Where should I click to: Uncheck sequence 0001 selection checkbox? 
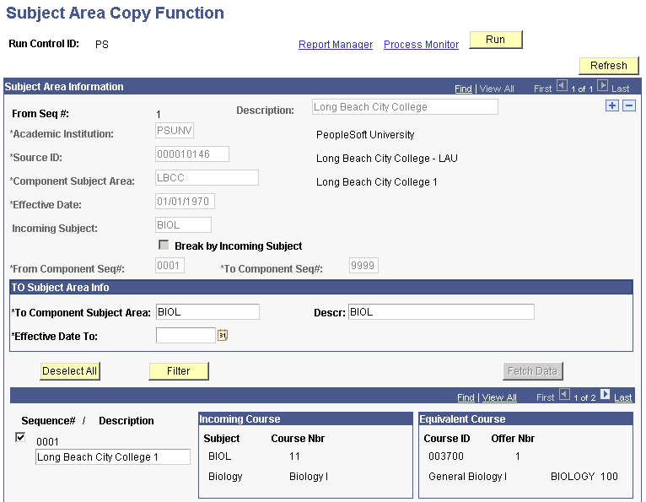19,437
